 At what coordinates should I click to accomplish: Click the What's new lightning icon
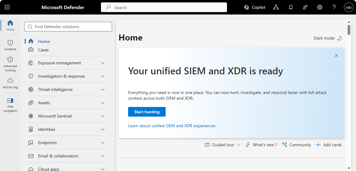pos(248,145)
